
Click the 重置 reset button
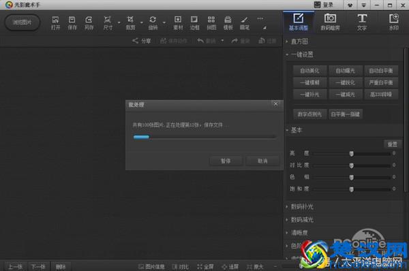(393, 144)
